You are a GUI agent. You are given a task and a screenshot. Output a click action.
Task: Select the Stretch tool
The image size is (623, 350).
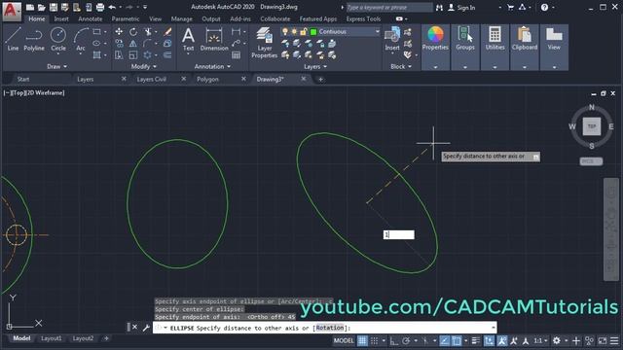pyautogui.click(x=119, y=54)
